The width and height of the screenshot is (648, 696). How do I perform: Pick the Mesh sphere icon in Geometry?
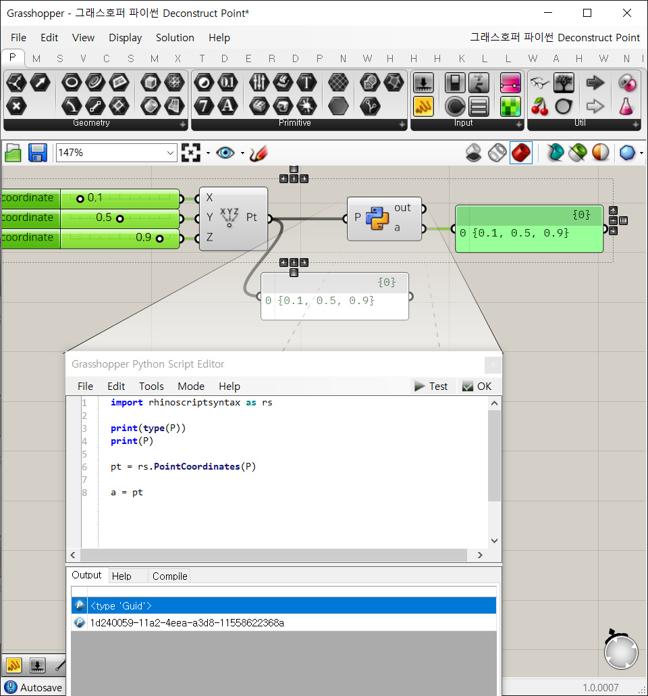(174, 82)
